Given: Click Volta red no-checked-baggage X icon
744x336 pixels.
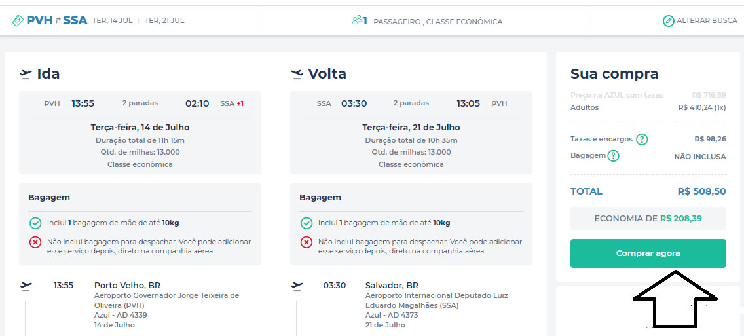Looking at the screenshot, I should tap(306, 242).
